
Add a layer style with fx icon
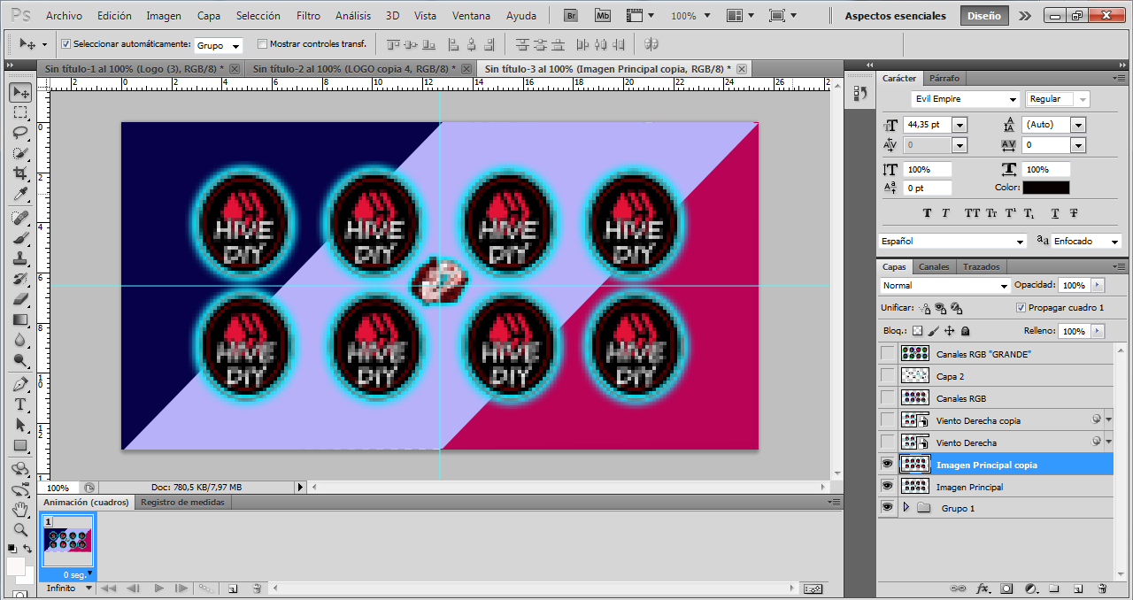click(x=983, y=588)
